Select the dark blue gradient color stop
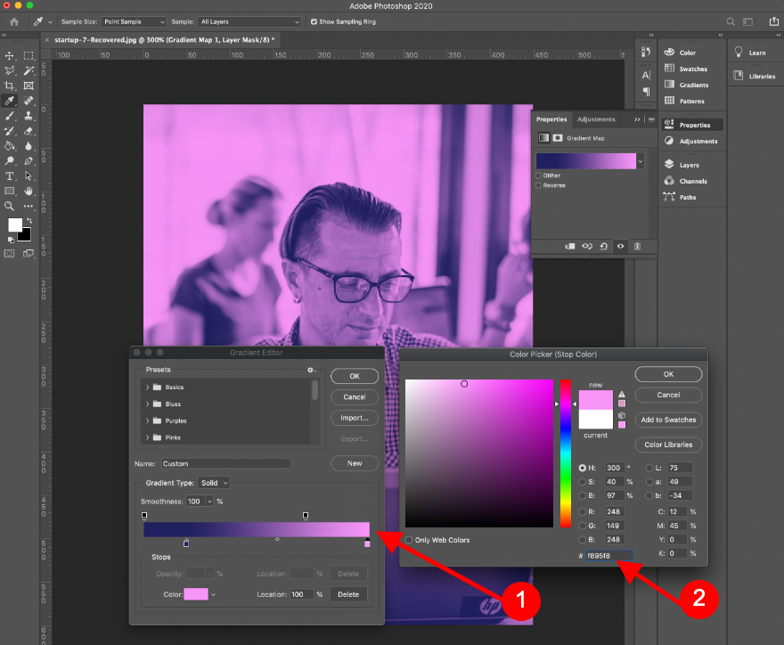 pyautogui.click(x=186, y=543)
